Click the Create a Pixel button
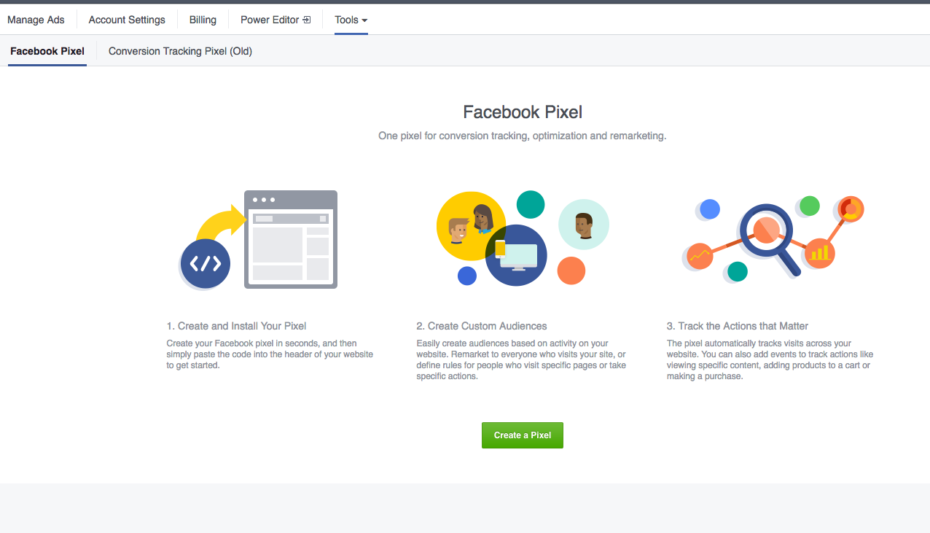This screenshot has width=930, height=533. 522,435
